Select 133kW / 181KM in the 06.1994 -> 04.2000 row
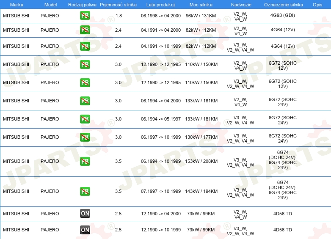331x239 pixels. point(201,101)
